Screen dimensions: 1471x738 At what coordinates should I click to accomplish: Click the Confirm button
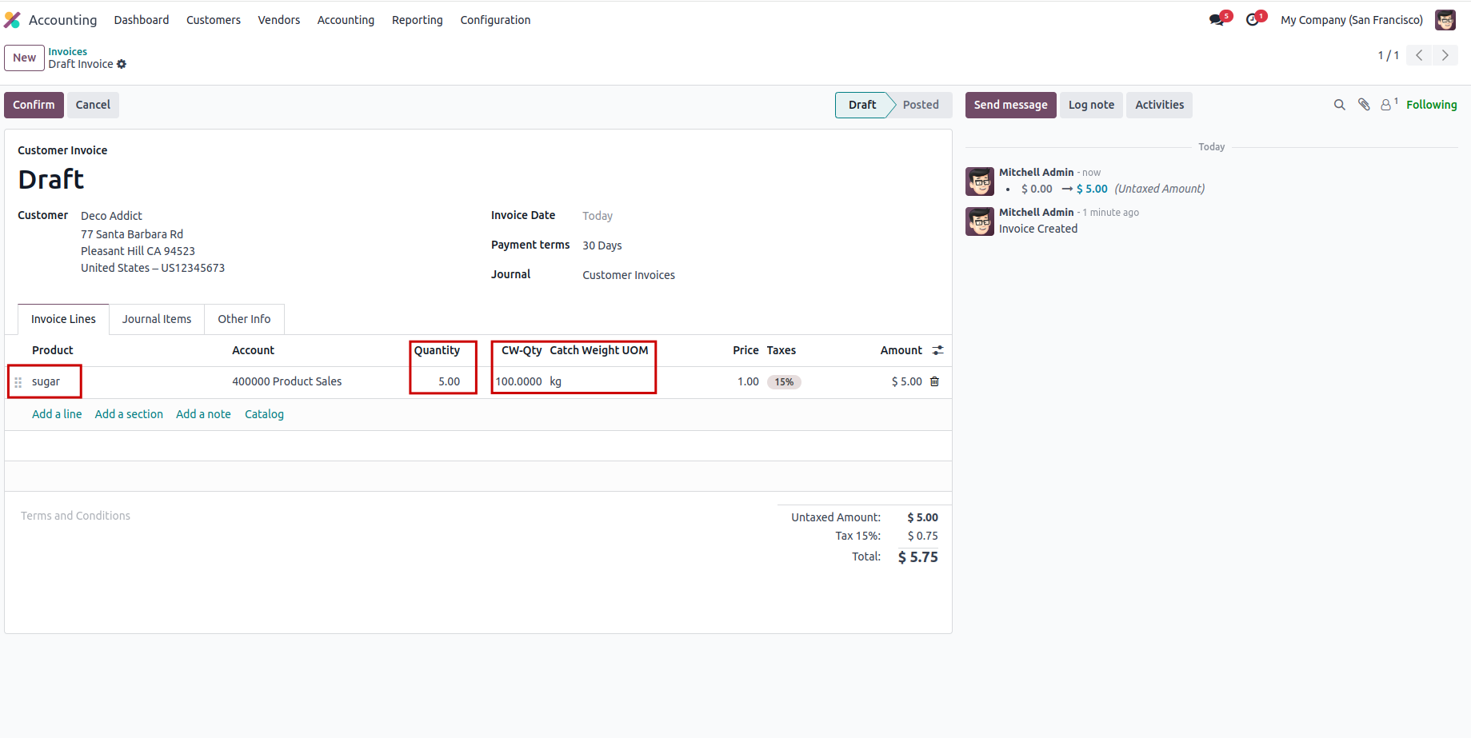[34, 105]
